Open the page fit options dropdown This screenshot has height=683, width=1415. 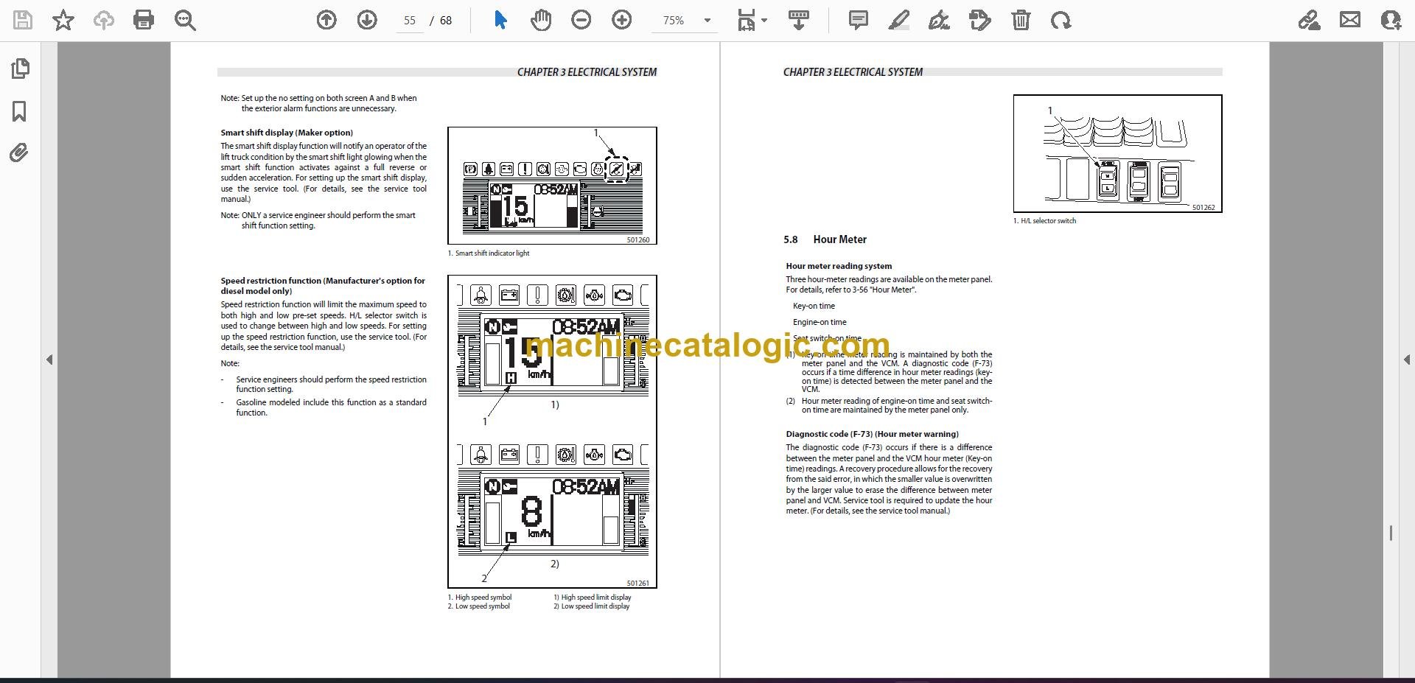coord(752,20)
